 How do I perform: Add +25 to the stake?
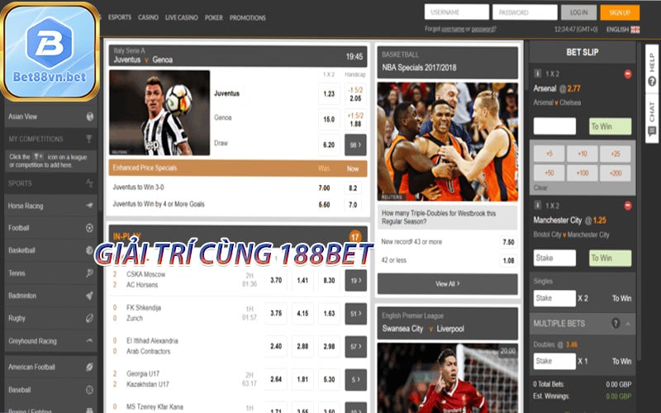coord(616,154)
